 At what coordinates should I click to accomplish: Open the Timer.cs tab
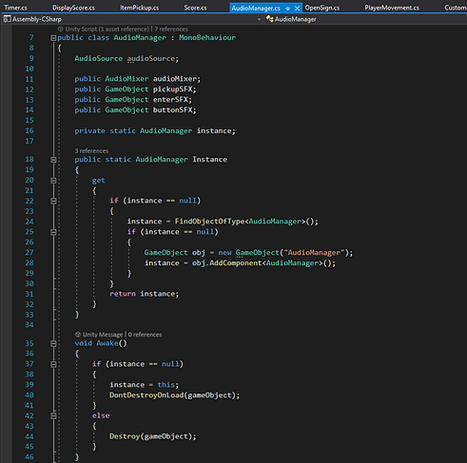point(15,8)
